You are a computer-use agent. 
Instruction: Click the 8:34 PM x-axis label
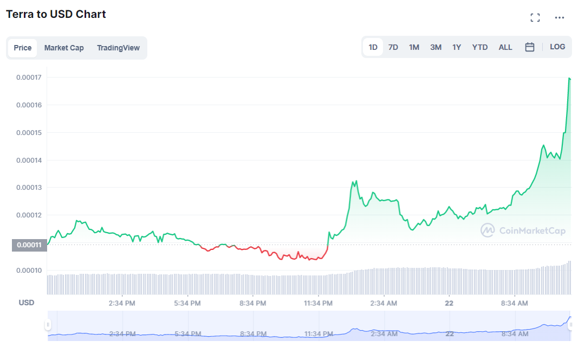252,304
